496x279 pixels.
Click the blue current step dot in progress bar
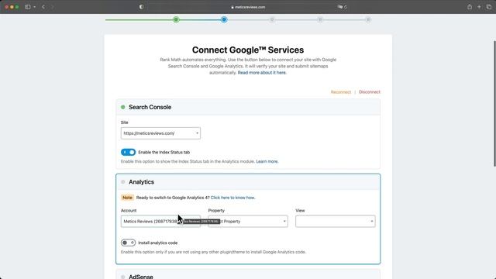click(224, 19)
